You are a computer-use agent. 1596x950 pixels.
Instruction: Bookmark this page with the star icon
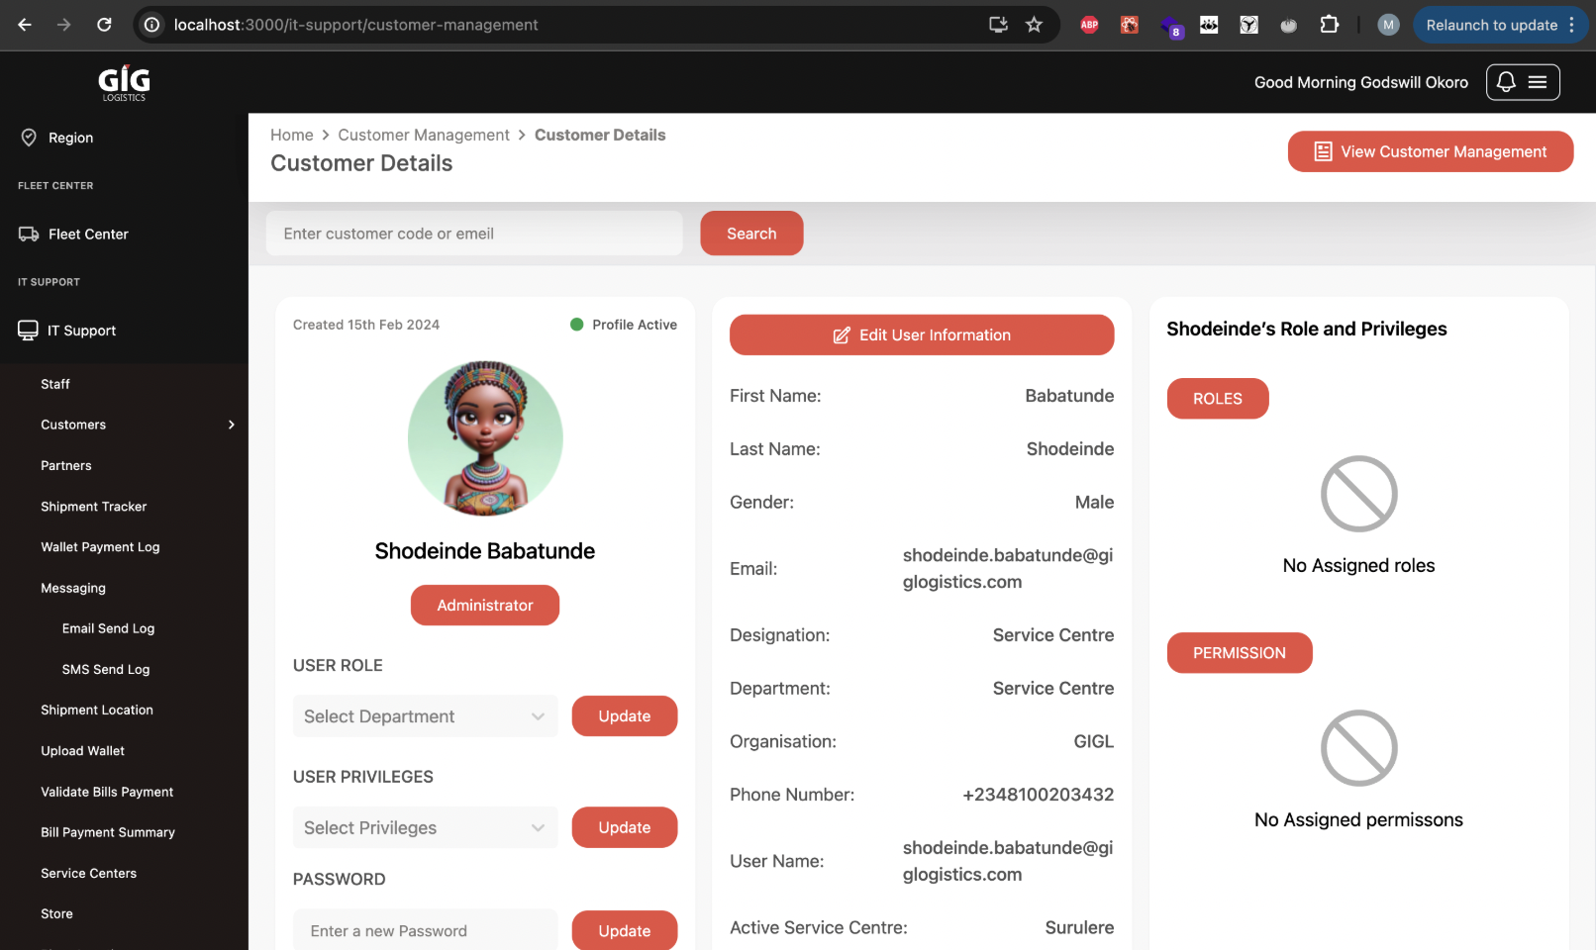(x=1035, y=25)
